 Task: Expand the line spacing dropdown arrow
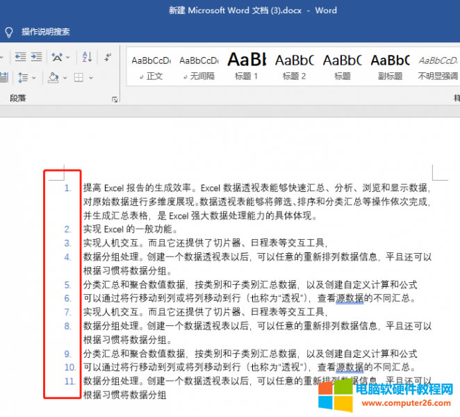point(33,78)
